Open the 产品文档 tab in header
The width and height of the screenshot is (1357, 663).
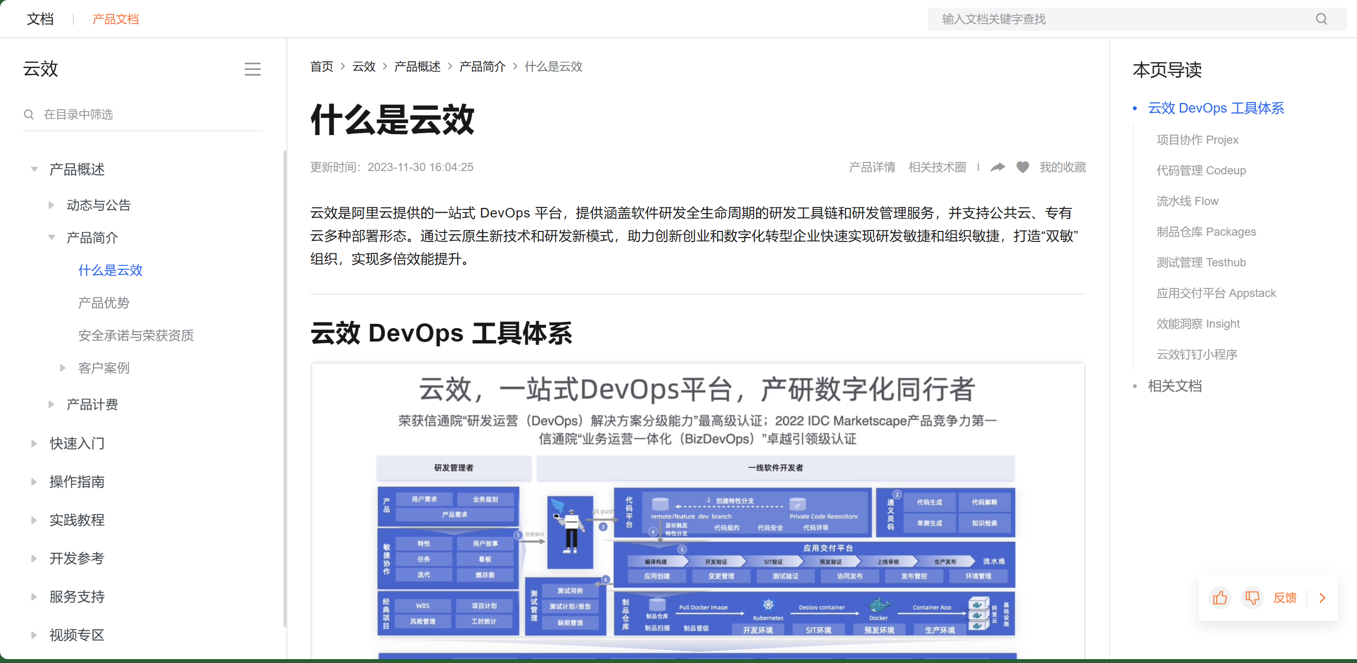[x=115, y=20]
